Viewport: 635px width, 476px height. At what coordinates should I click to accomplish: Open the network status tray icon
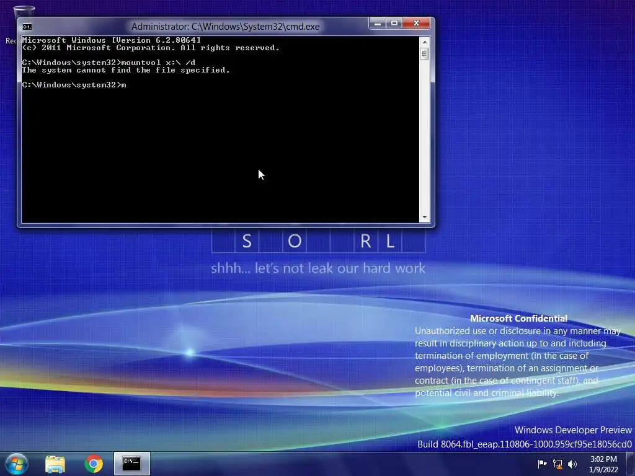click(557, 464)
